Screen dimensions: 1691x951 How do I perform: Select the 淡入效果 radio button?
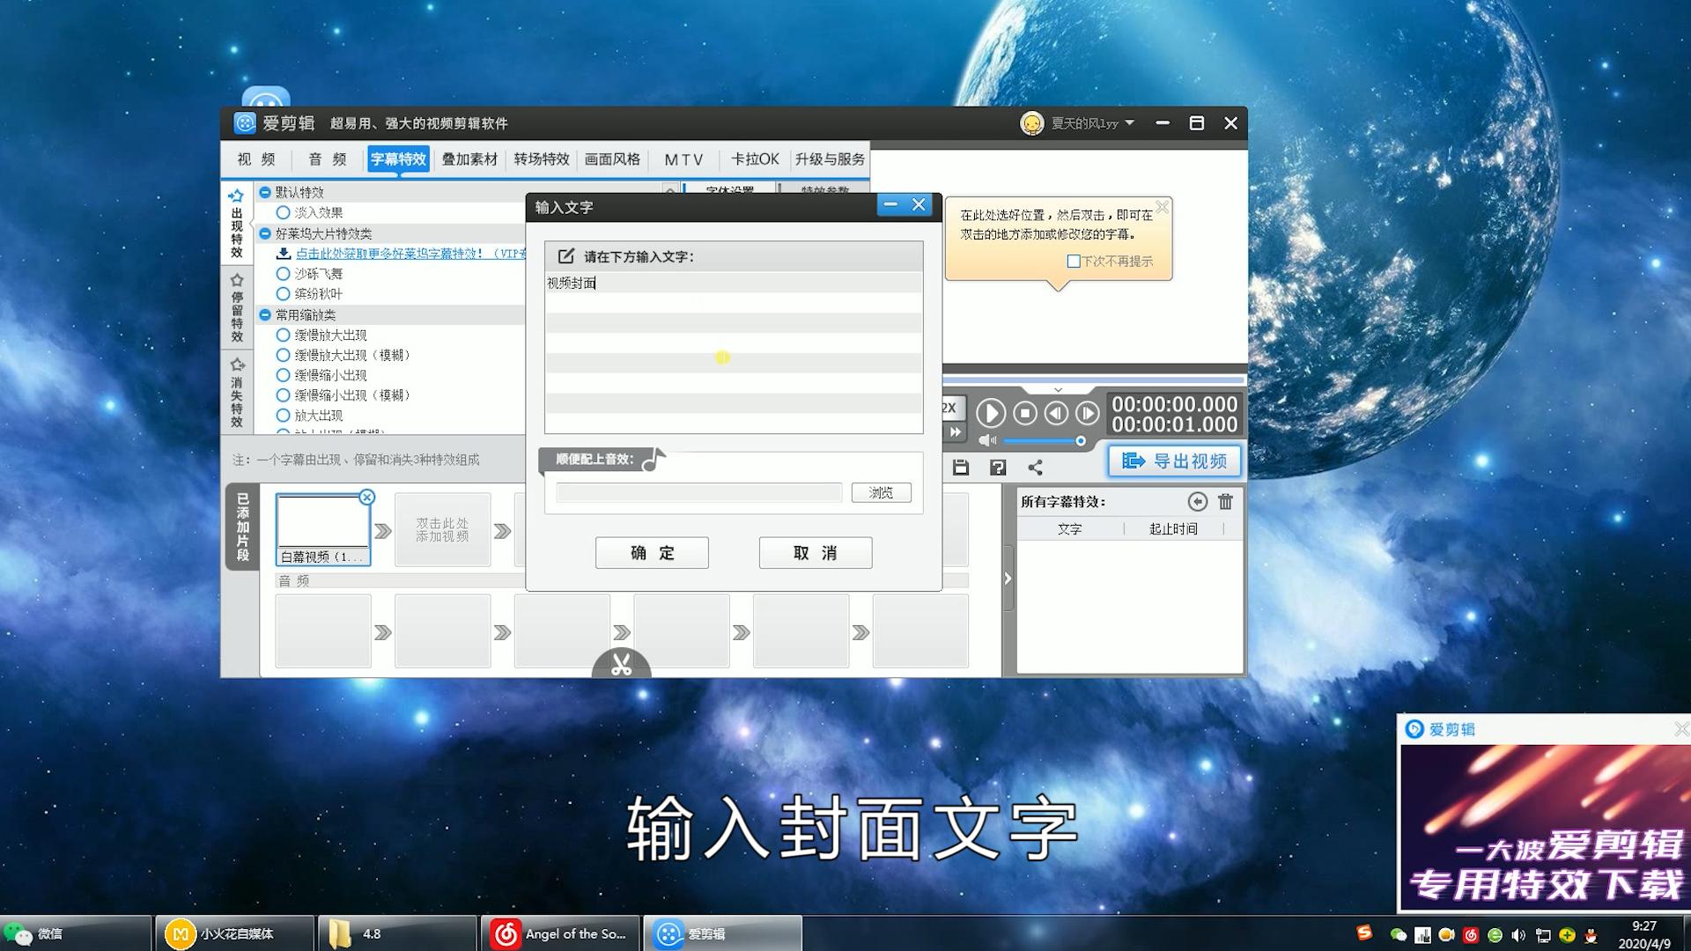283,212
